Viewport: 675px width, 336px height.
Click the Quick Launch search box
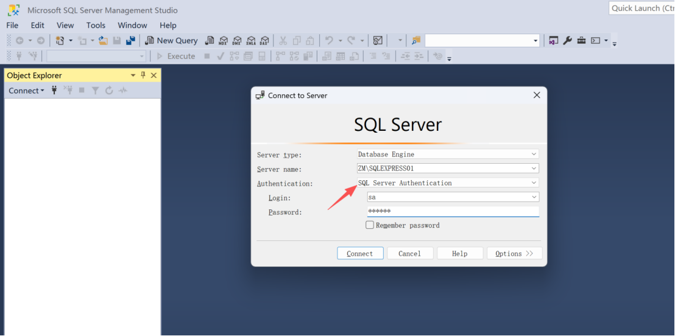tap(642, 8)
